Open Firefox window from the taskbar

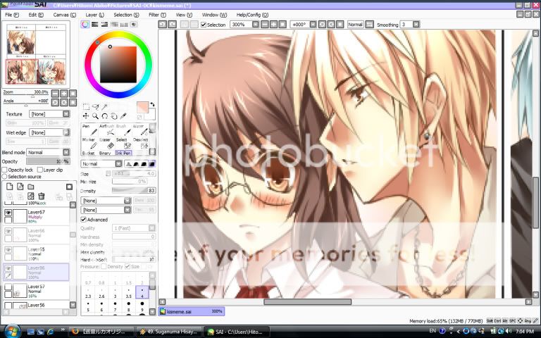[x=101, y=332]
